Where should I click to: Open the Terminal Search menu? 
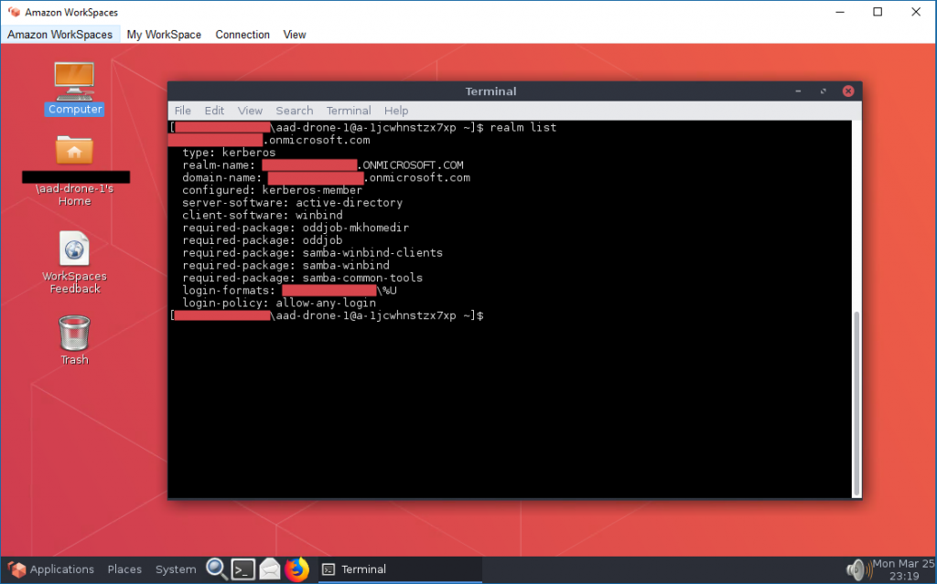click(294, 111)
